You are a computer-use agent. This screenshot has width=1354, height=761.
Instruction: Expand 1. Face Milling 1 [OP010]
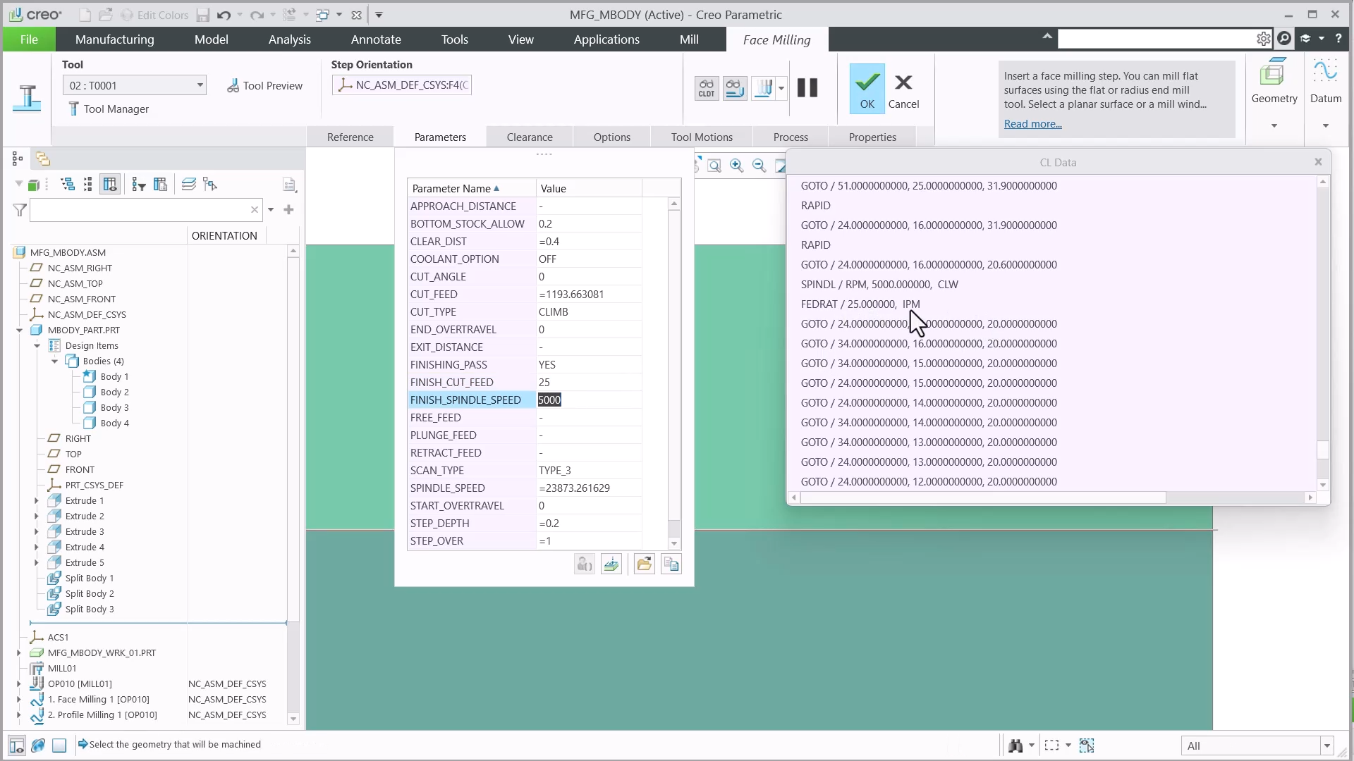click(19, 699)
